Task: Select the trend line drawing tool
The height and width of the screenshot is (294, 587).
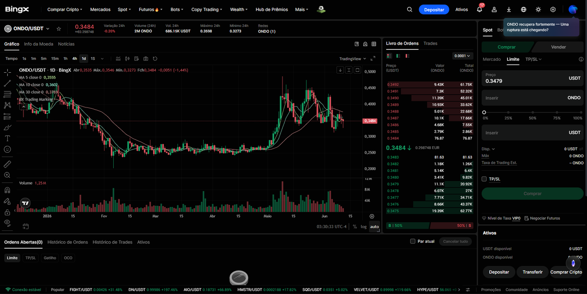Action: [x=7, y=83]
